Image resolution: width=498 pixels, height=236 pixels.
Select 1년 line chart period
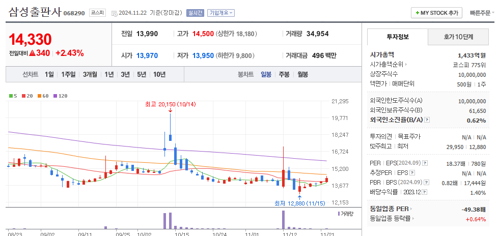click(x=109, y=75)
